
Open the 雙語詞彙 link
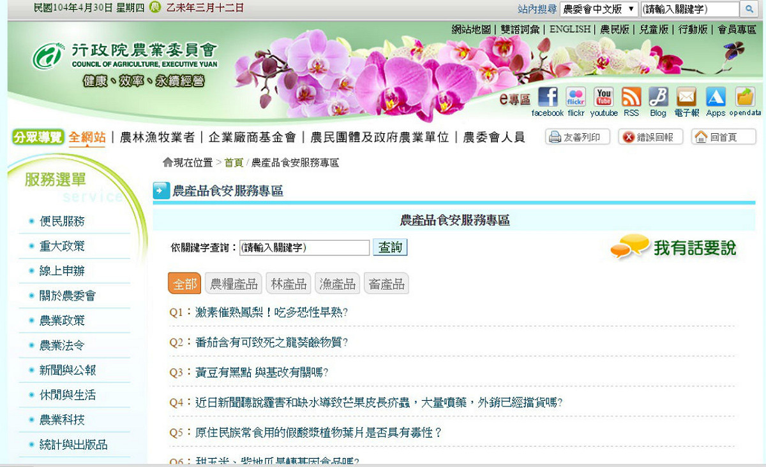click(520, 29)
